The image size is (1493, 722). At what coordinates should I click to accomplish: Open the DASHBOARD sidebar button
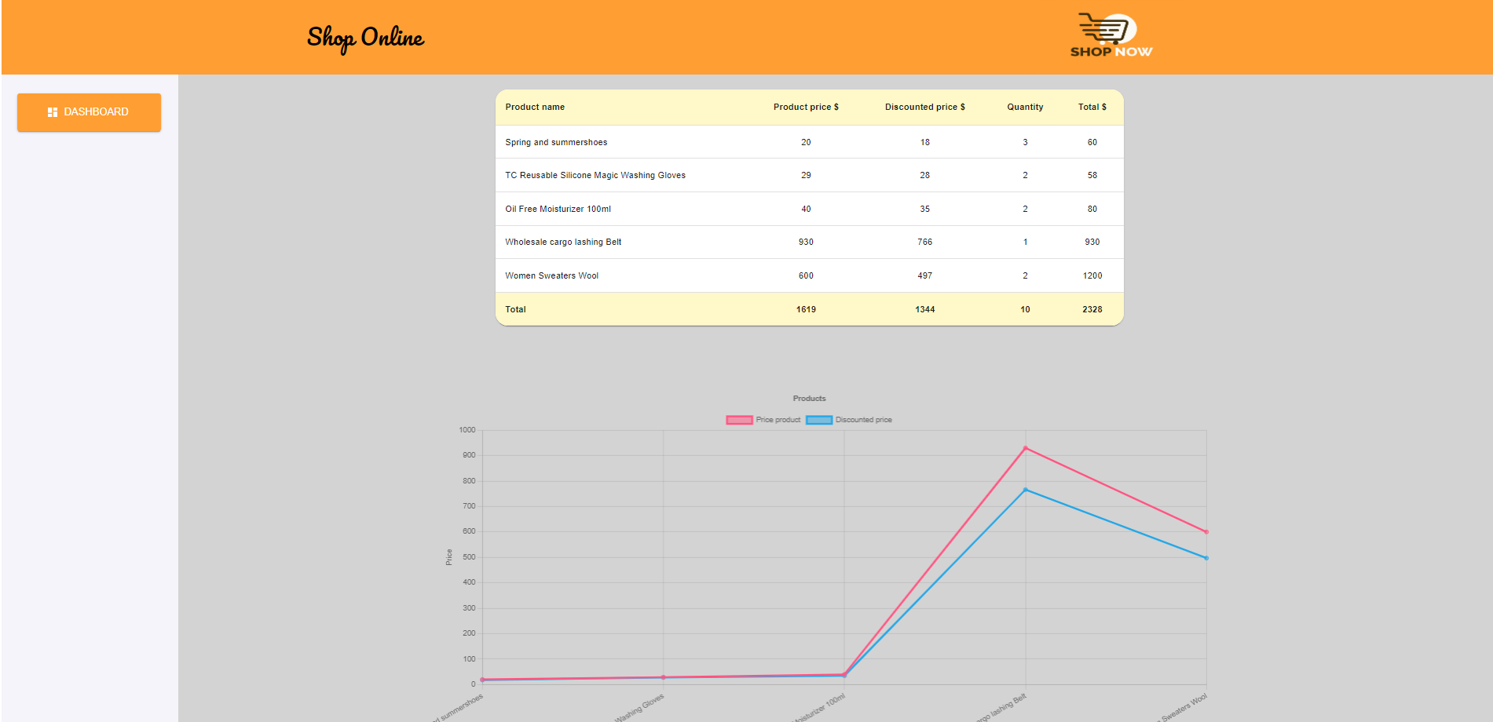coord(89,111)
